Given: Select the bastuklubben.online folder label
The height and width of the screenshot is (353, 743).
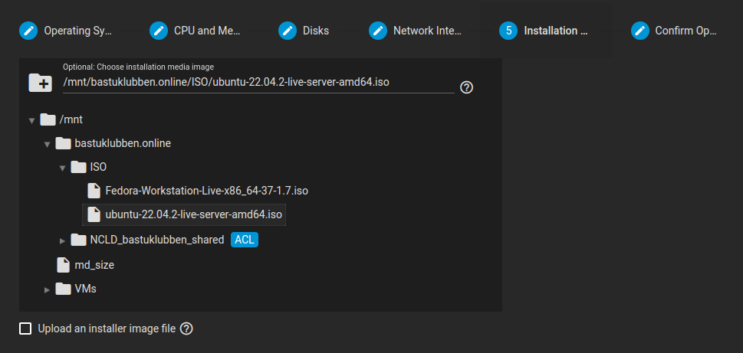Looking at the screenshot, I should (x=123, y=143).
